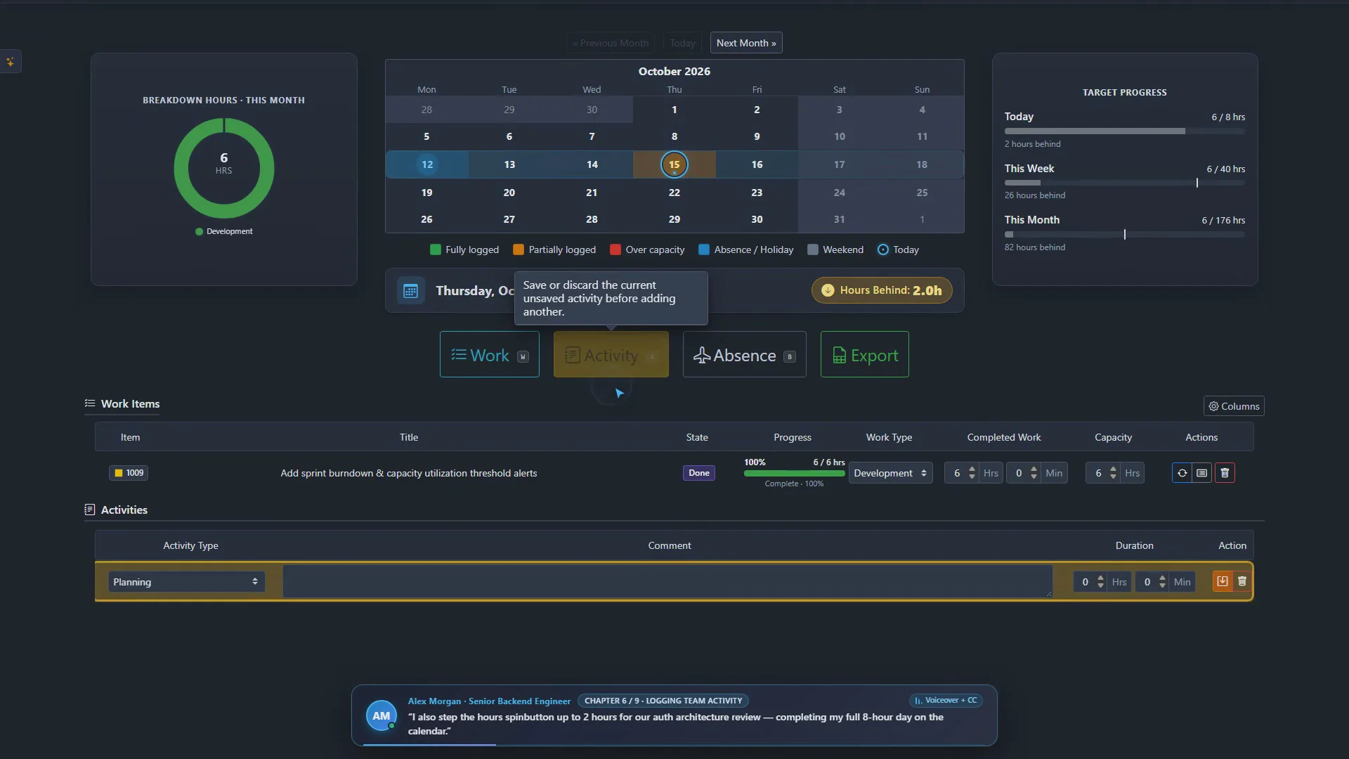Viewport: 1349px width, 759px height.
Task: Click the Development donut chart ring
Action: click(182, 169)
